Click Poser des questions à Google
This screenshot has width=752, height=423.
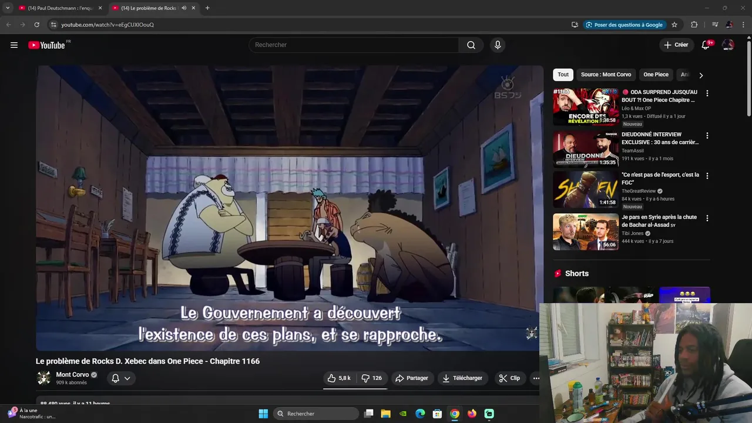[623, 25]
